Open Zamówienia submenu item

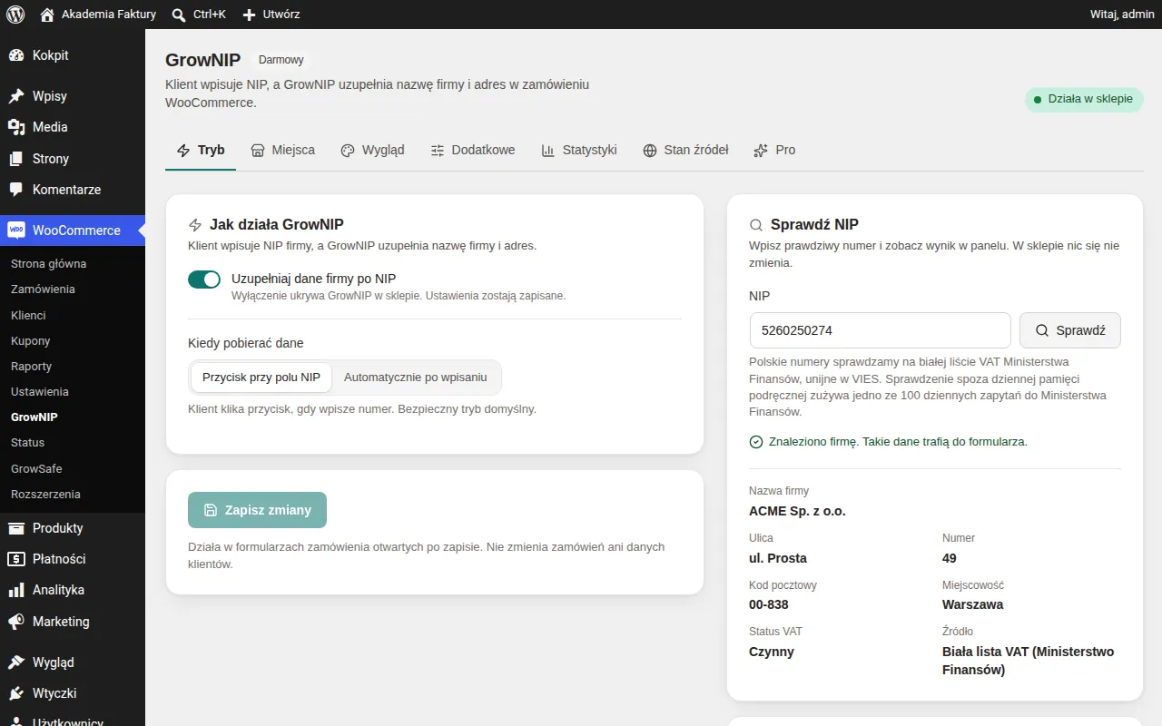point(43,289)
